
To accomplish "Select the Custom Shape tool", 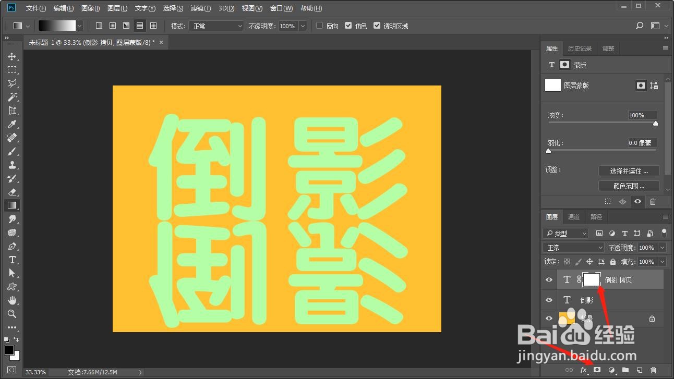I will click(x=12, y=287).
